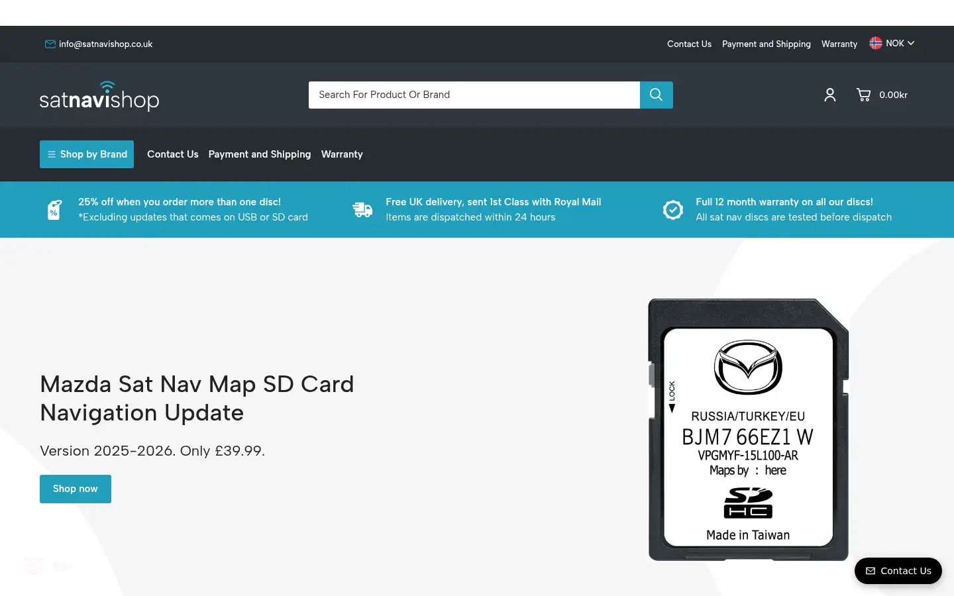Click 'Items are dispatched within 24 hours' text
This screenshot has width=954, height=596.
pyautogui.click(x=470, y=217)
